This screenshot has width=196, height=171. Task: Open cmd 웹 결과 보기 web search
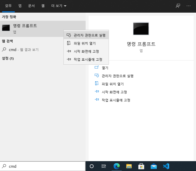point(43,50)
